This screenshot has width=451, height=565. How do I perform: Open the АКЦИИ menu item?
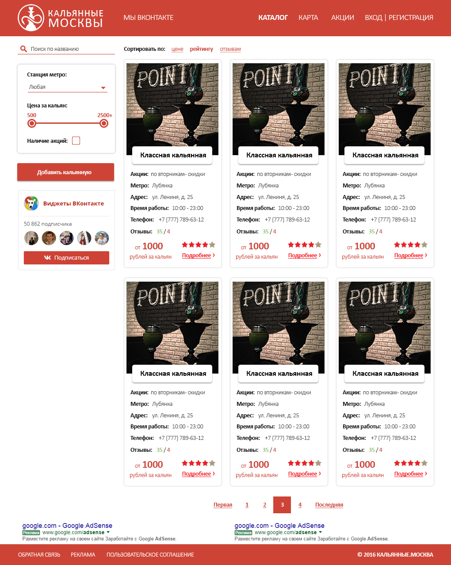343,18
